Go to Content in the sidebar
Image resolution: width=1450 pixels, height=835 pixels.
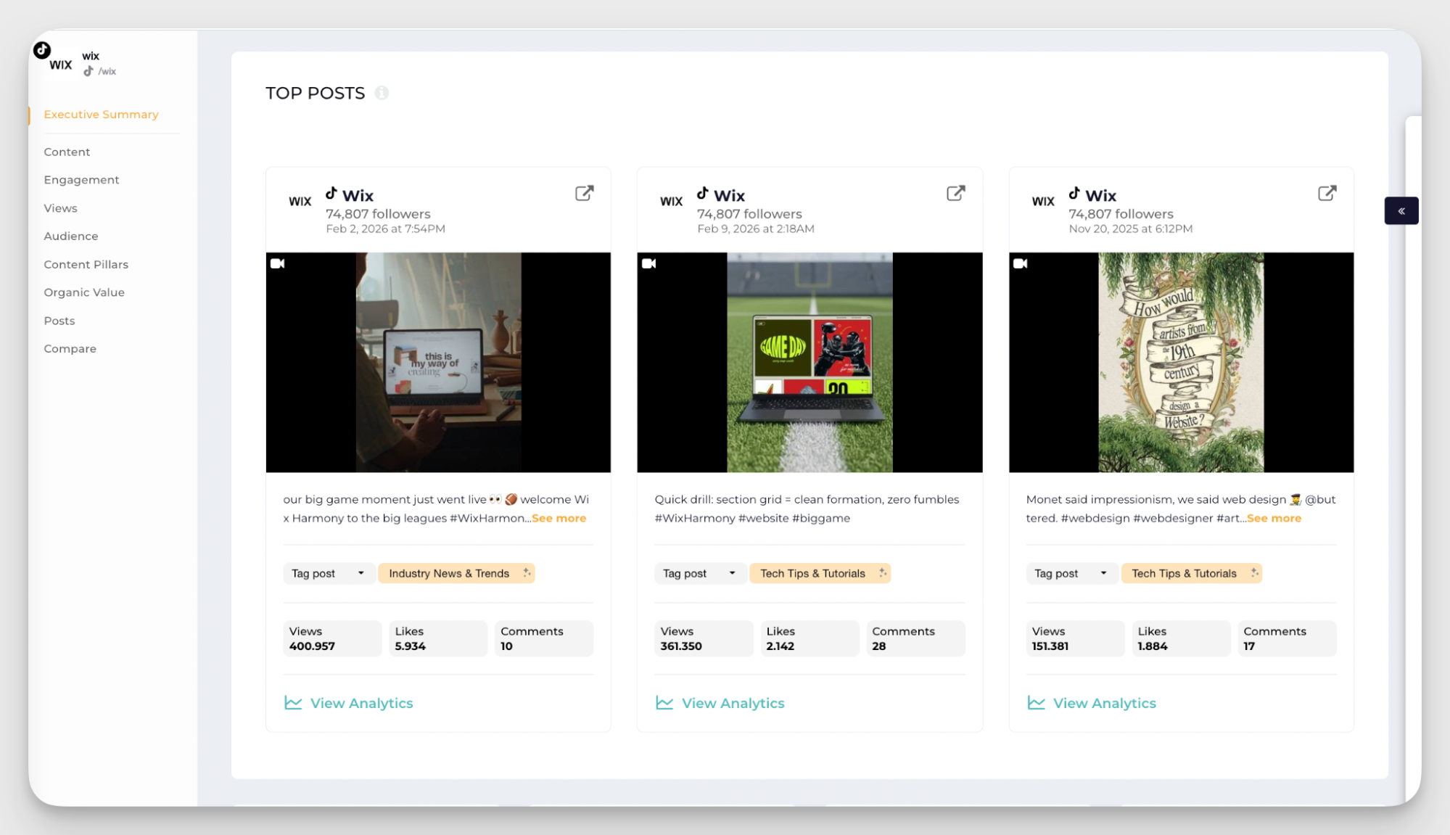point(67,152)
